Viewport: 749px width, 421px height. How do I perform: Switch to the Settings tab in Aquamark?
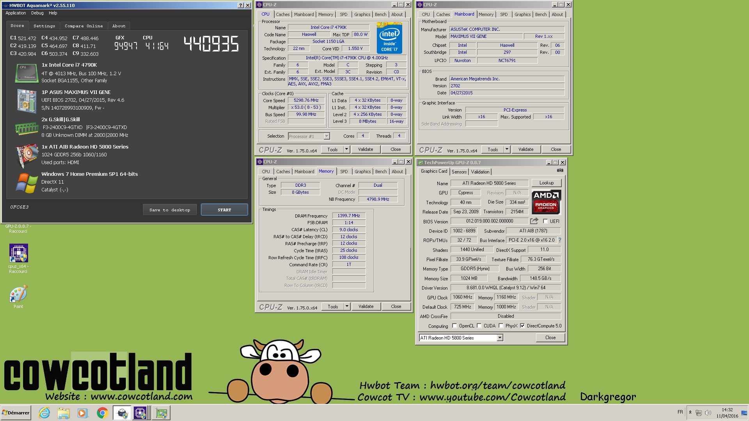[44, 26]
